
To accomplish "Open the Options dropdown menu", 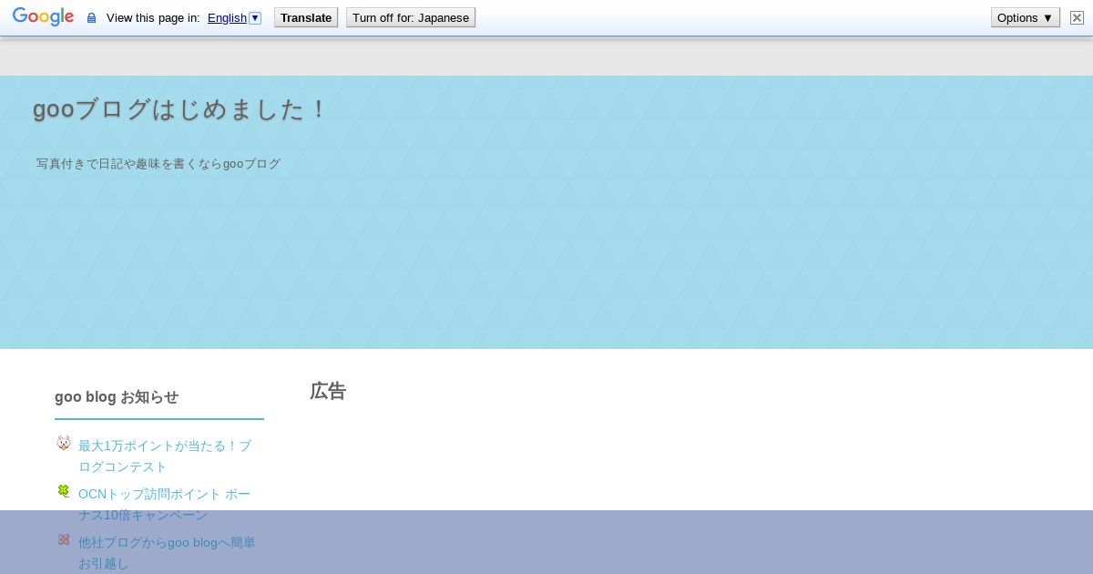I will pos(1026,17).
